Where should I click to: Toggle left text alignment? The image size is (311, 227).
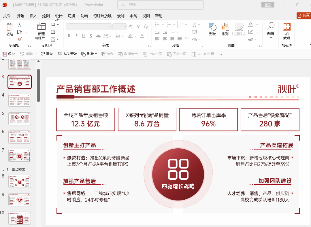click(157, 39)
